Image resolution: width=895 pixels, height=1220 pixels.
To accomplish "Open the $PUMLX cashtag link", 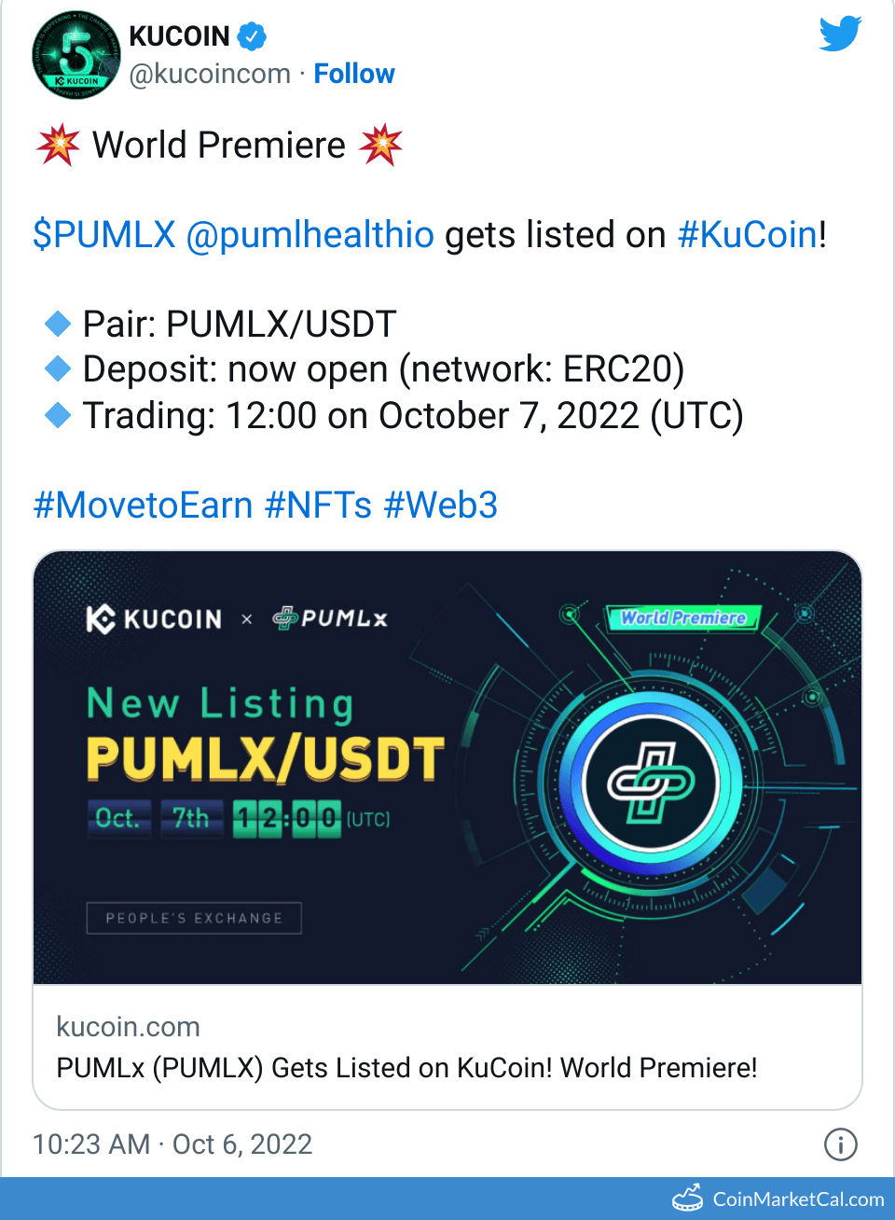I will point(104,235).
